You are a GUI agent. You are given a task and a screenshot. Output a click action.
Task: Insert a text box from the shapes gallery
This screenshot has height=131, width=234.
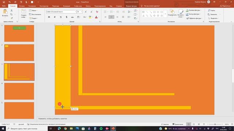tap(143, 12)
